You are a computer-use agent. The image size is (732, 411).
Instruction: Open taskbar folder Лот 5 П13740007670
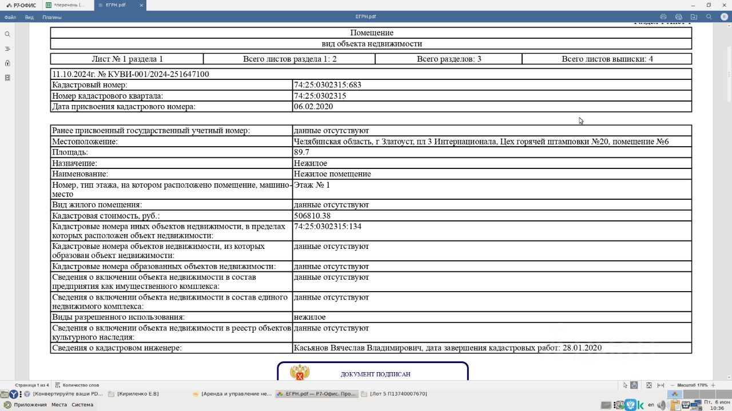click(x=395, y=394)
